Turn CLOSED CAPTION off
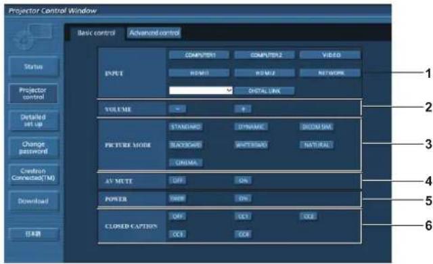This screenshot has width=433, height=264. (x=177, y=216)
